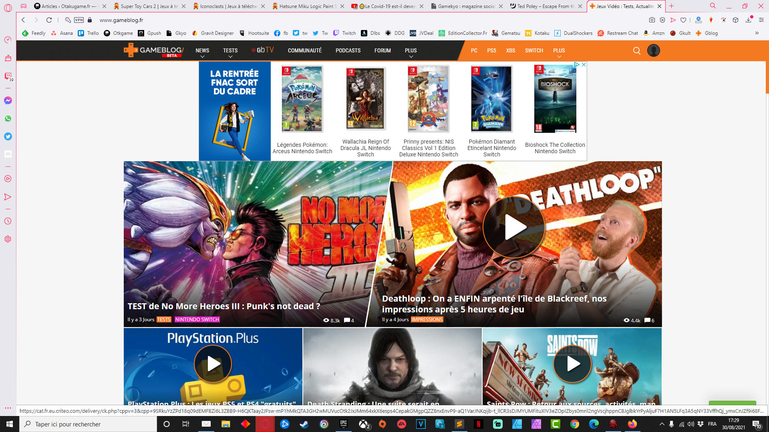Take a snapshot with camera icon
Image resolution: width=769 pixels, height=432 pixels.
tap(652, 20)
